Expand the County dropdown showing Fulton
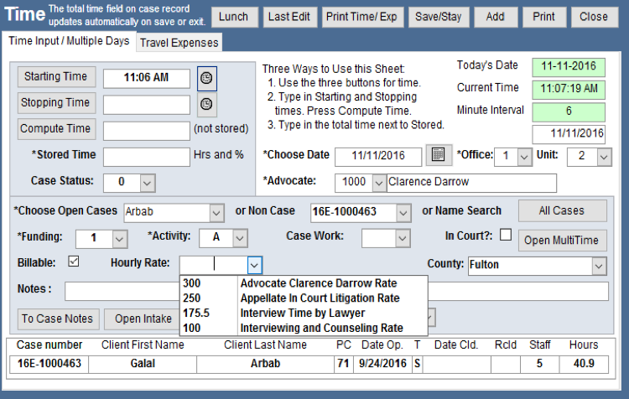Screen dimensions: 629x399 (599, 265)
